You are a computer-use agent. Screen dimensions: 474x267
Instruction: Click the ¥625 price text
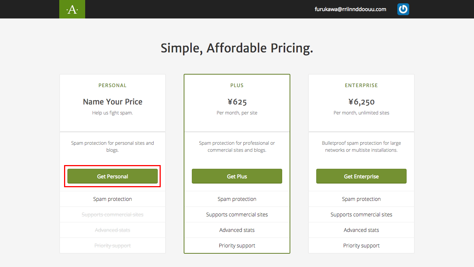coord(237,102)
